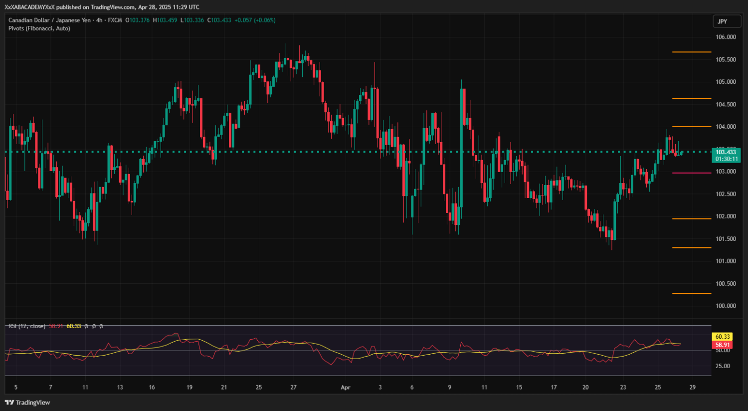Click the FXCM source text in the title
748x411 pixels.
[x=115, y=20]
